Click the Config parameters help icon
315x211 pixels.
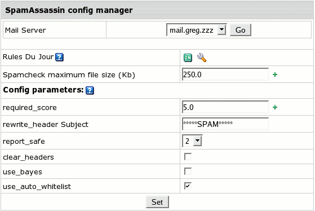(90, 90)
